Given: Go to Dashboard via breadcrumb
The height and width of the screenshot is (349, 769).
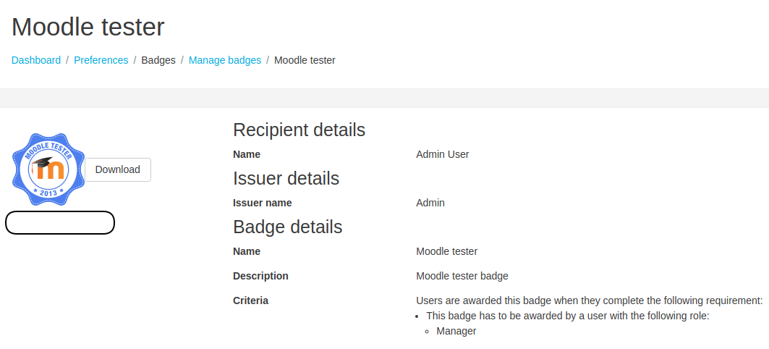Looking at the screenshot, I should (x=36, y=60).
